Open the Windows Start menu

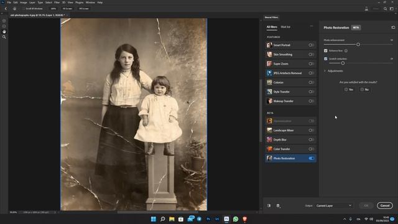[x=154, y=219]
